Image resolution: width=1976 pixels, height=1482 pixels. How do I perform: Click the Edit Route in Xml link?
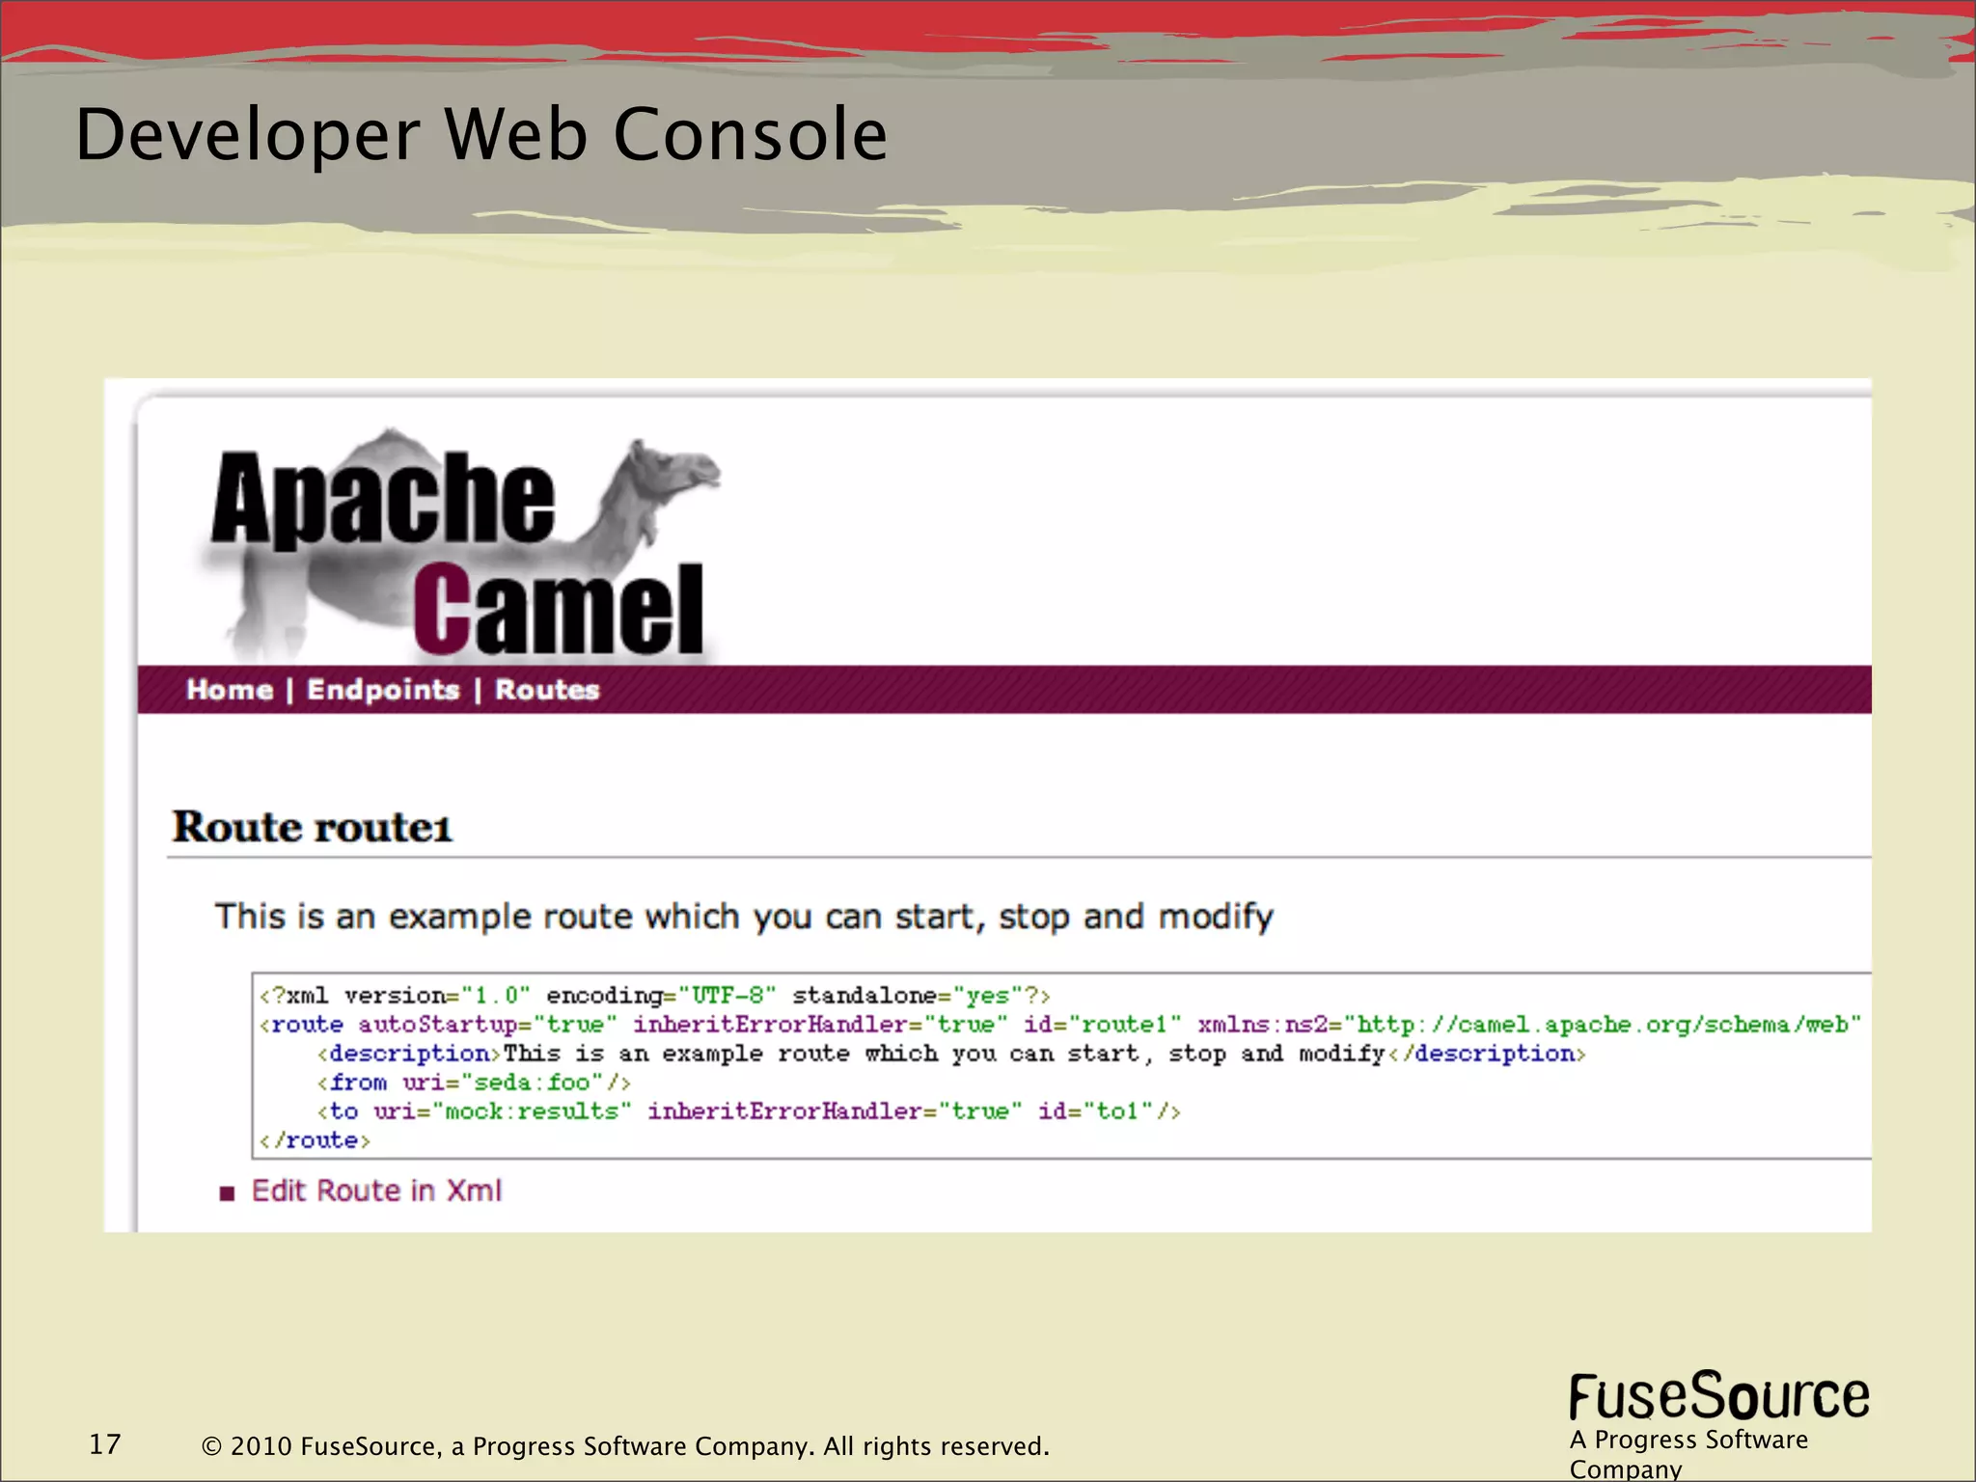coord(376,1191)
